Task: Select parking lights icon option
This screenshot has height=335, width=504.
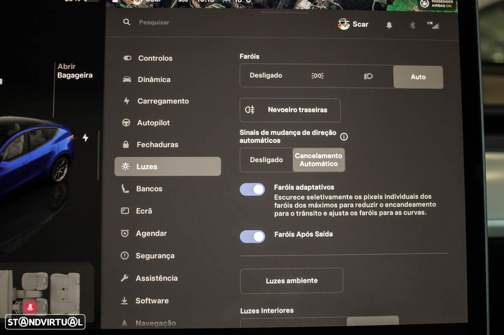Action: click(318, 76)
